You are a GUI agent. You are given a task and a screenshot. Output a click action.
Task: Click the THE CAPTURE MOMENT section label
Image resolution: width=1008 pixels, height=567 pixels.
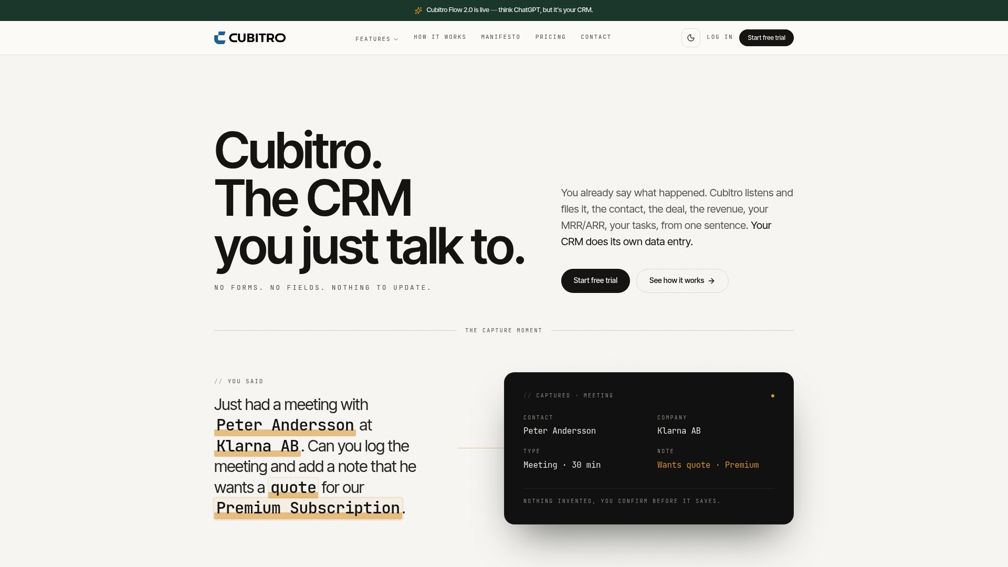tap(503, 331)
